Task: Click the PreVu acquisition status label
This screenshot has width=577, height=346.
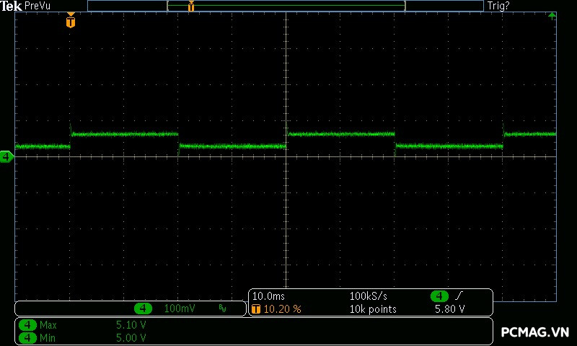Action: coord(37,5)
